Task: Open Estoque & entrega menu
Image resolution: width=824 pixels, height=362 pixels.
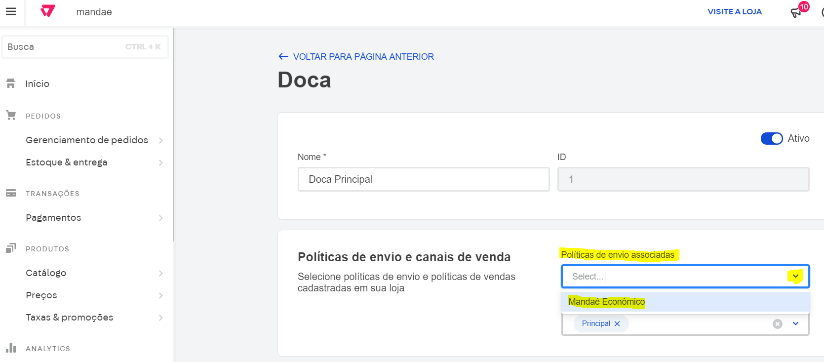Action: pyautogui.click(x=67, y=162)
